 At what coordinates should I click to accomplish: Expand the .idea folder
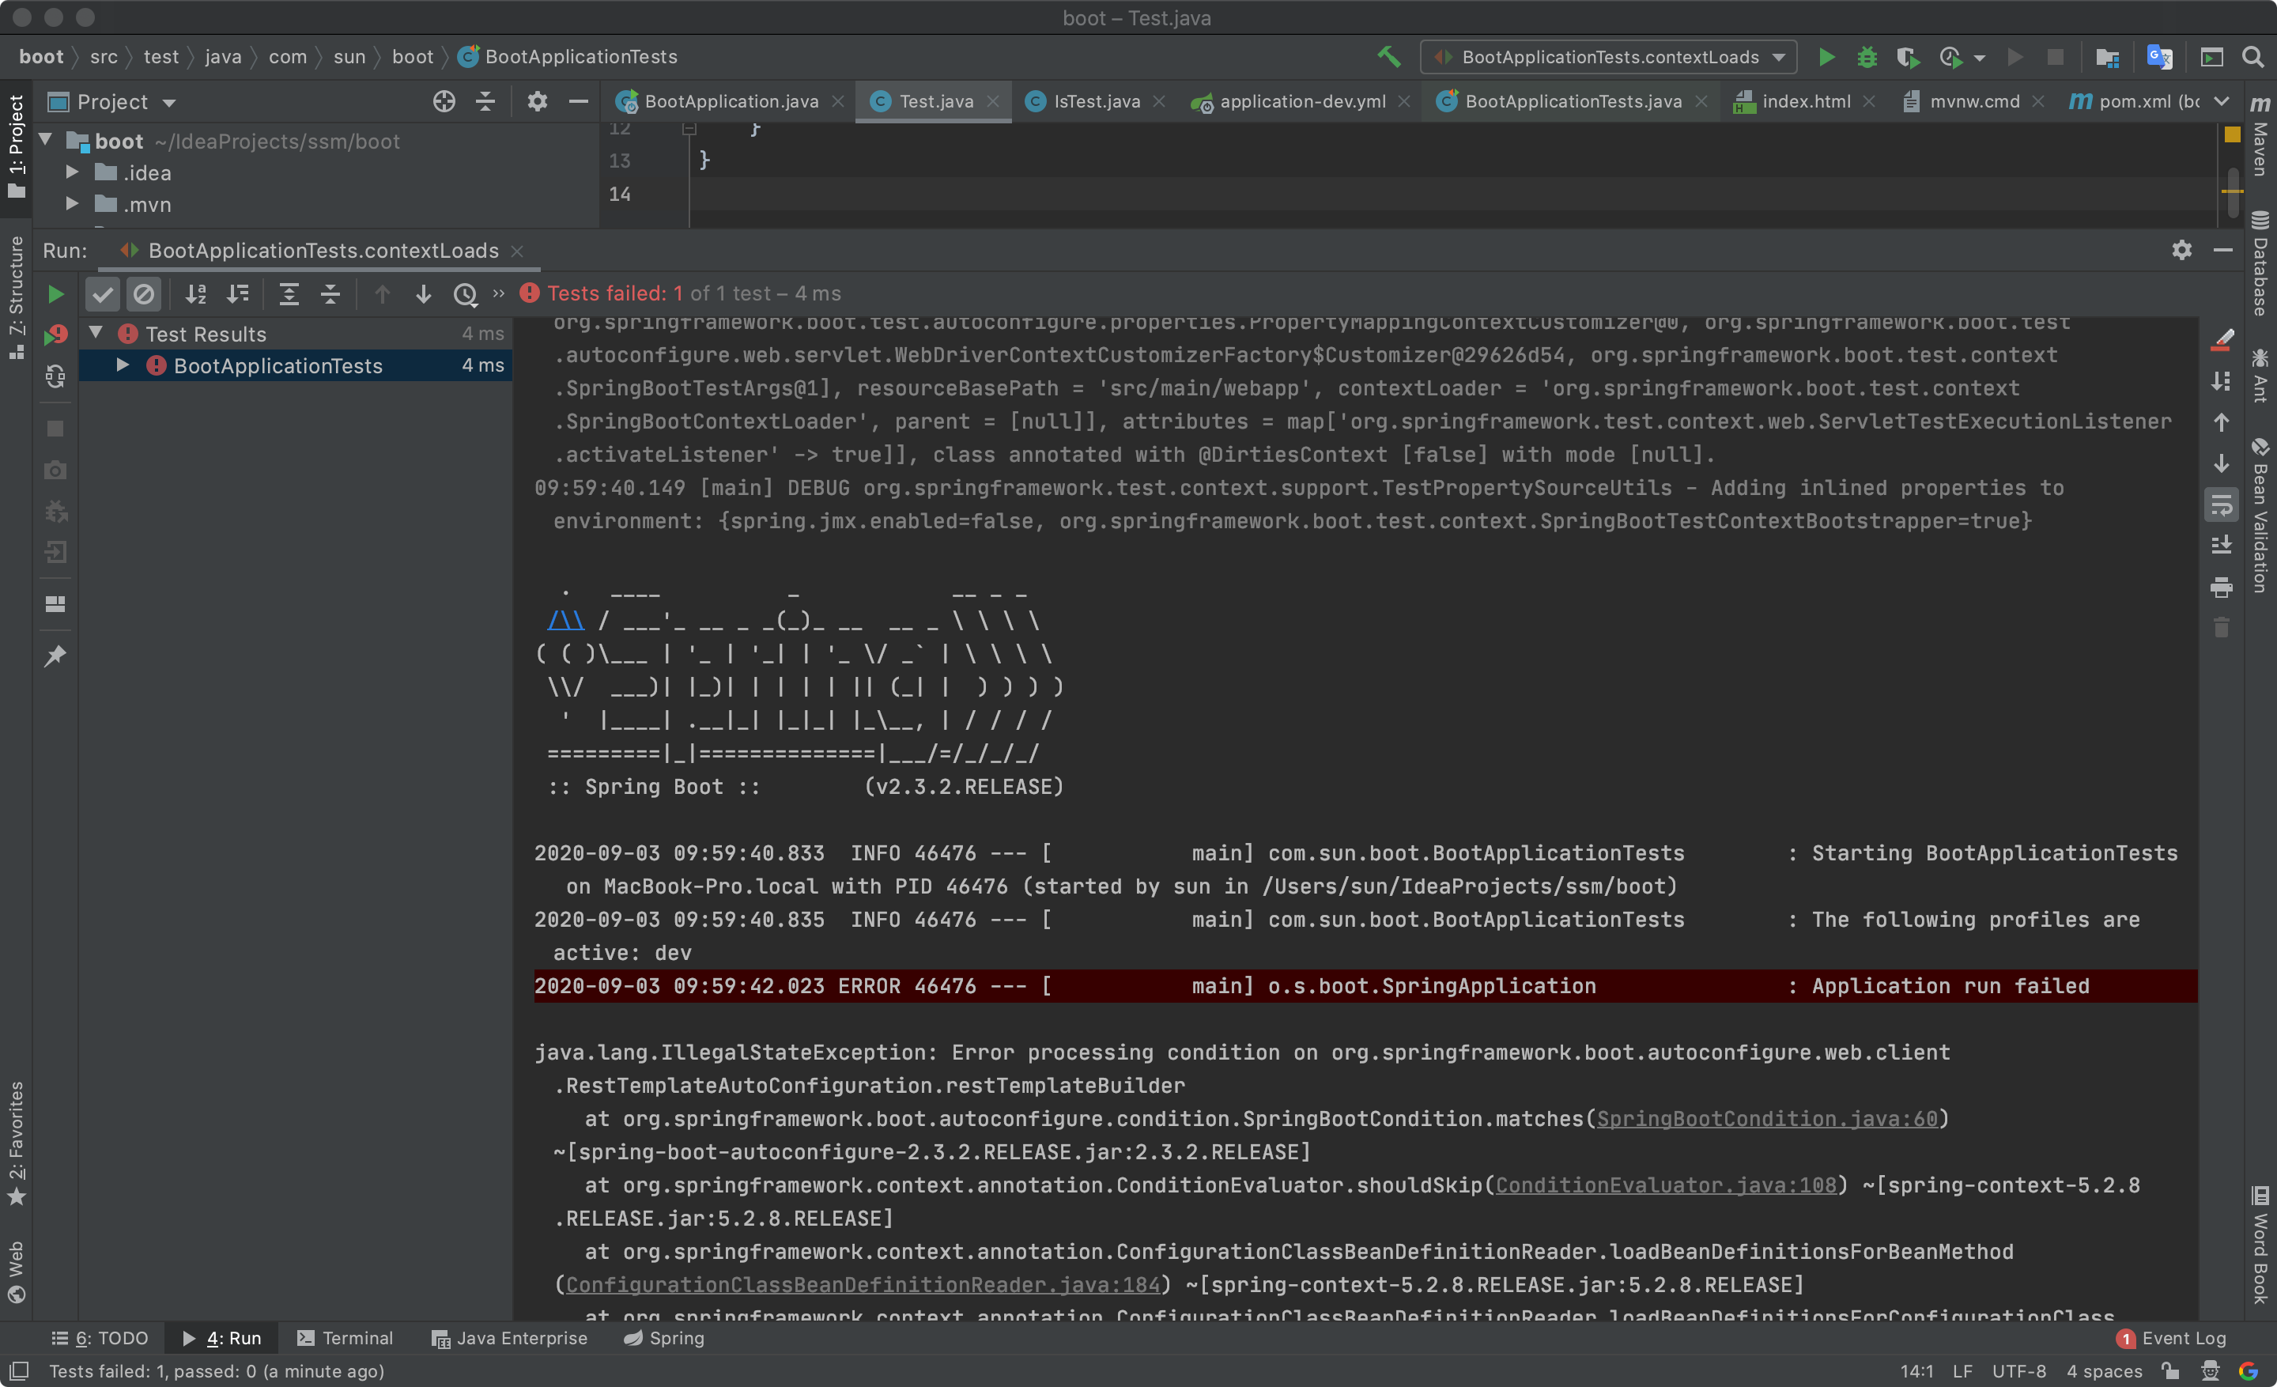[72, 172]
